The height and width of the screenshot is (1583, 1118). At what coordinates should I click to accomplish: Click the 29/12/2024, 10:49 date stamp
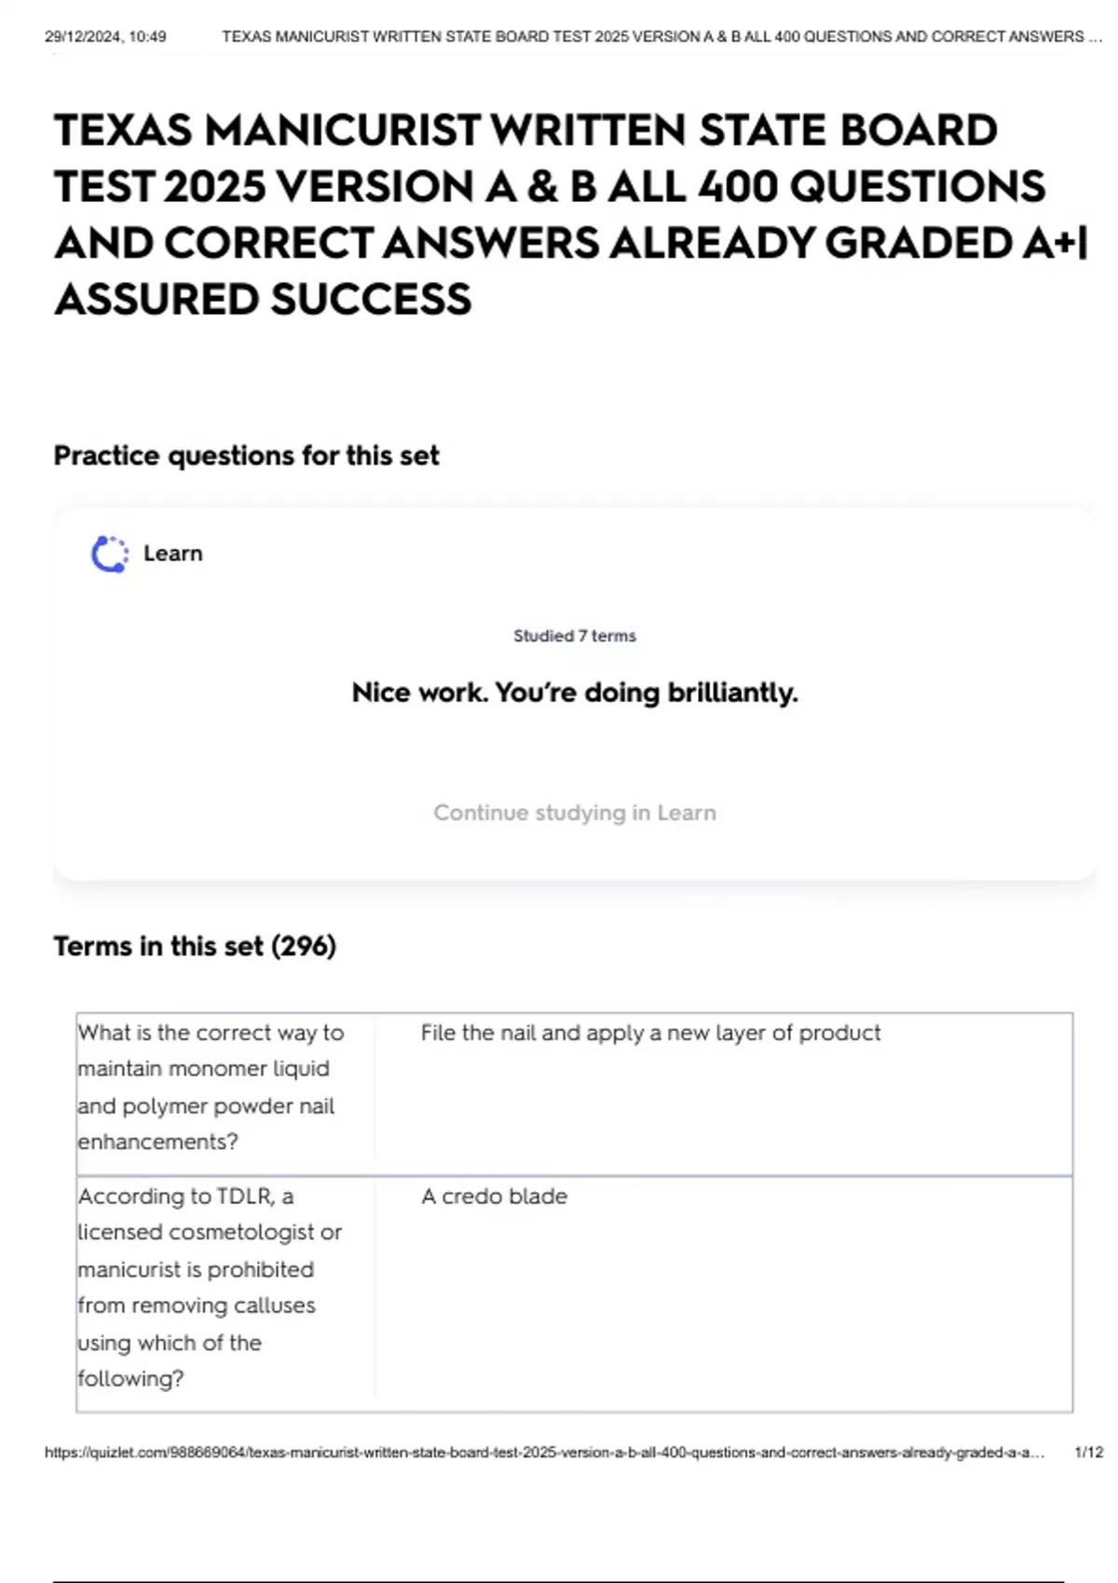click(105, 36)
